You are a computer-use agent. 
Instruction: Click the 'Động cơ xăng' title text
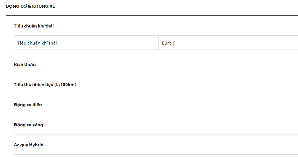tap(28, 125)
